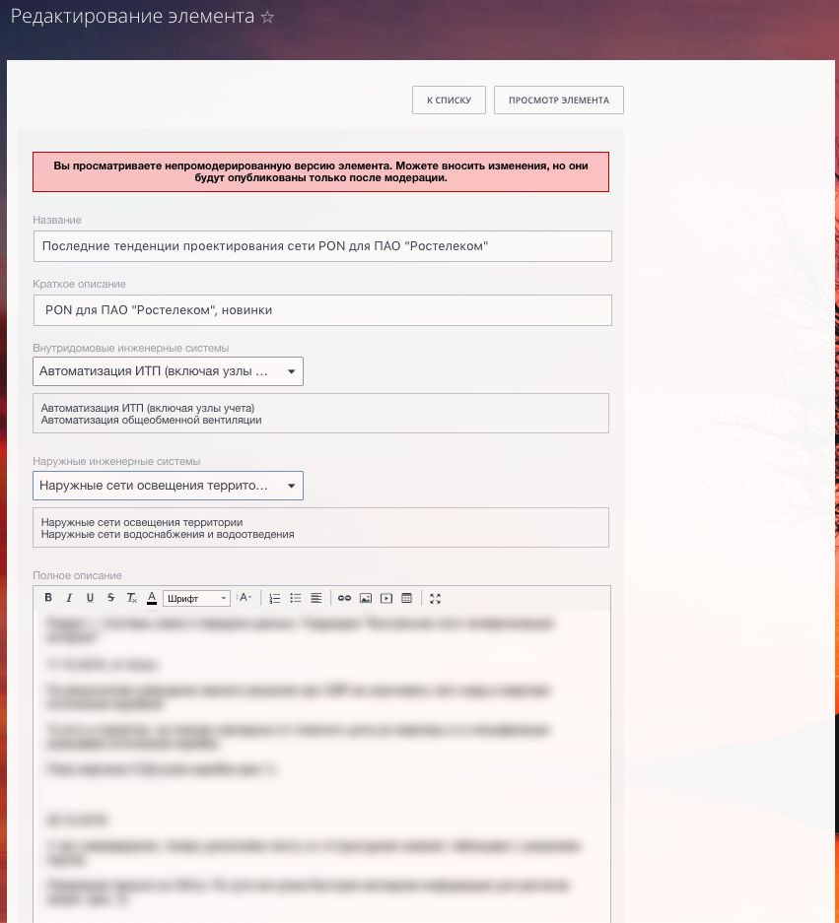Click the Название input field

(321, 246)
